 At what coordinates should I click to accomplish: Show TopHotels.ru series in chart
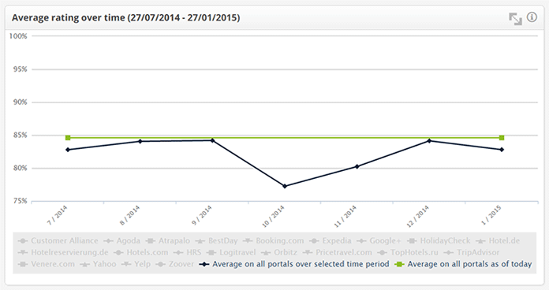(408, 252)
